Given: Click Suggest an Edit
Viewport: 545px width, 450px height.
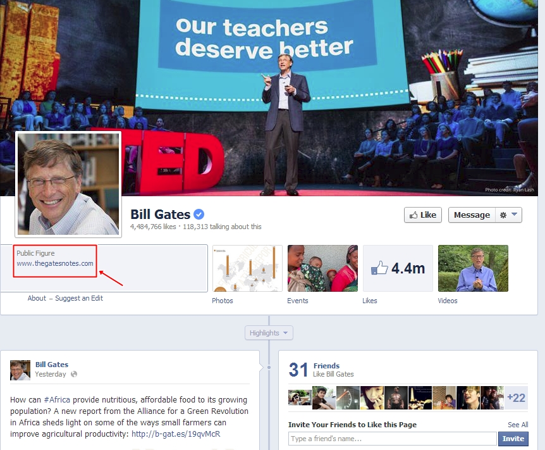Looking at the screenshot, I should click(x=79, y=298).
